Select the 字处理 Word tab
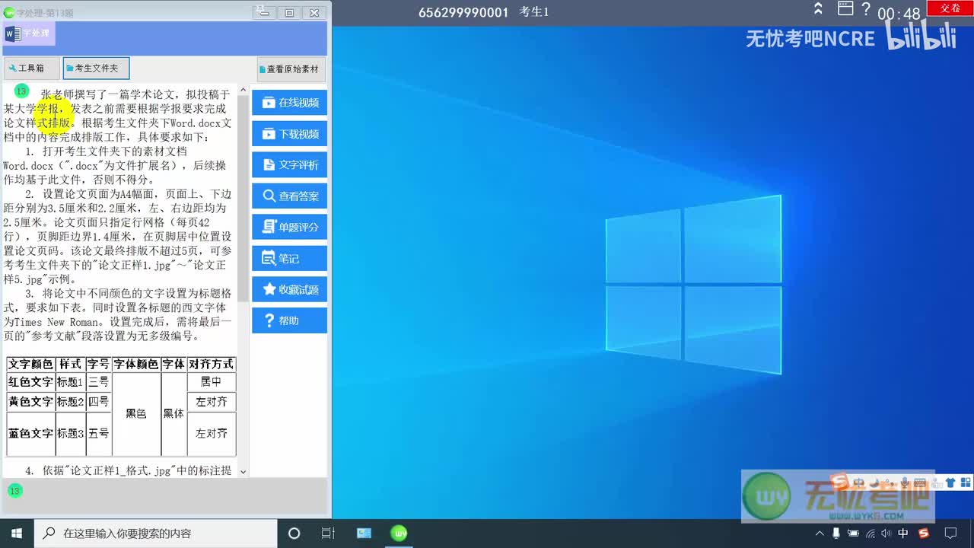This screenshot has height=548, width=974. [28, 33]
